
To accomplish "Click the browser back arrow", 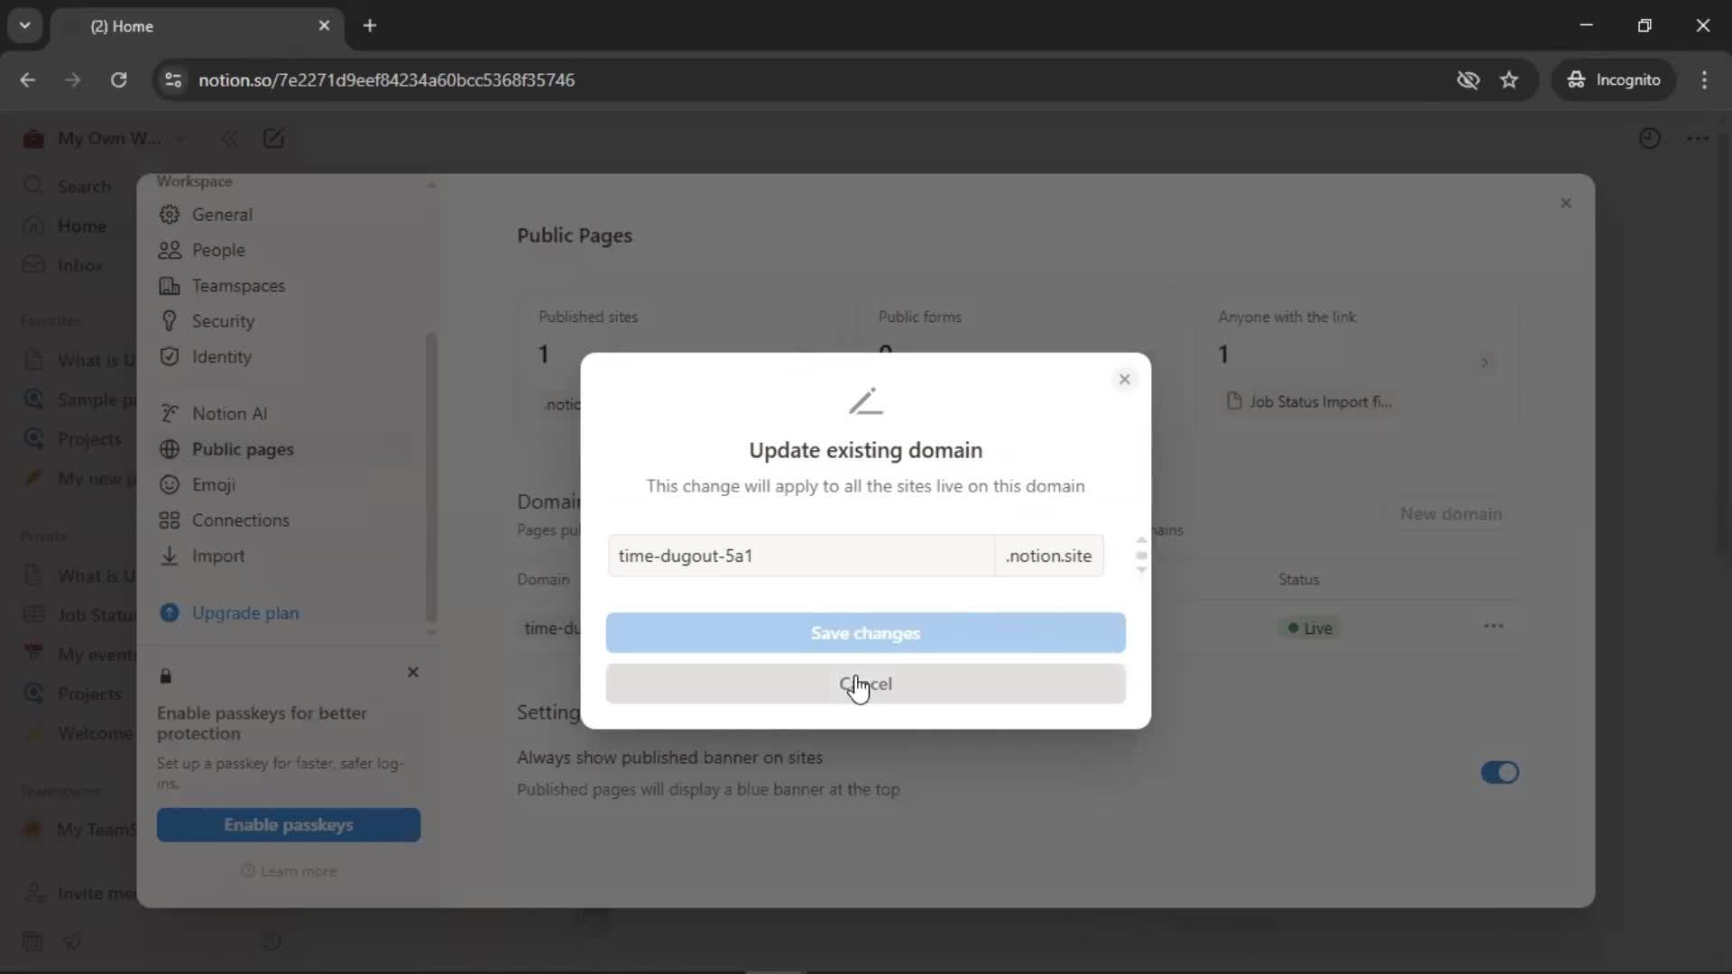I will 27,79.
